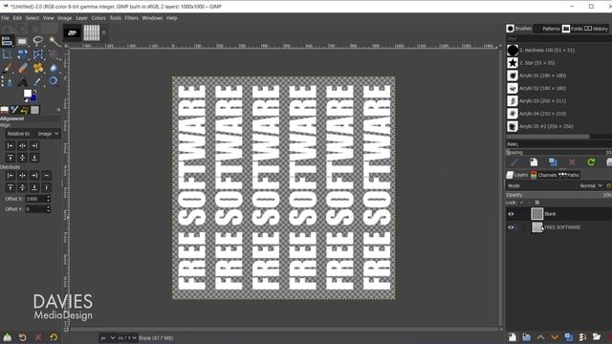Align left edge of target button

[x=11, y=146]
